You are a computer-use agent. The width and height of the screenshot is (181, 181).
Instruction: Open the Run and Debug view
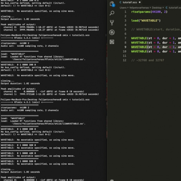click(112, 32)
